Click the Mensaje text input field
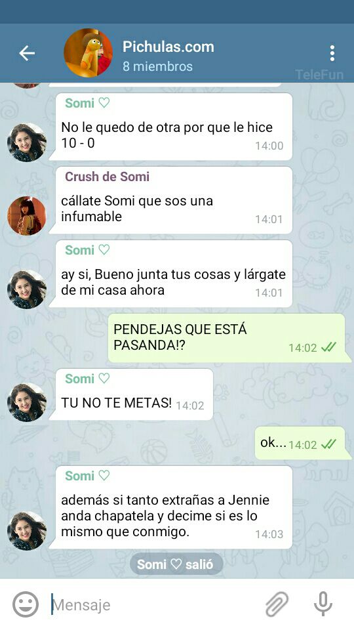 155,604
